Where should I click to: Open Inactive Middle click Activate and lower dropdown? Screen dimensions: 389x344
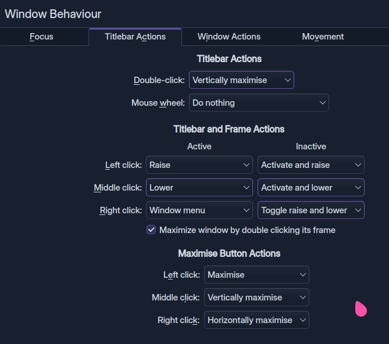point(311,188)
